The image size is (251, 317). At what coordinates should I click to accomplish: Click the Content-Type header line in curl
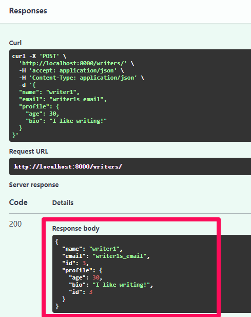point(82,78)
